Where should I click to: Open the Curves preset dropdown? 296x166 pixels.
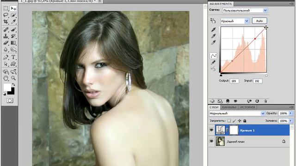click(x=265, y=10)
